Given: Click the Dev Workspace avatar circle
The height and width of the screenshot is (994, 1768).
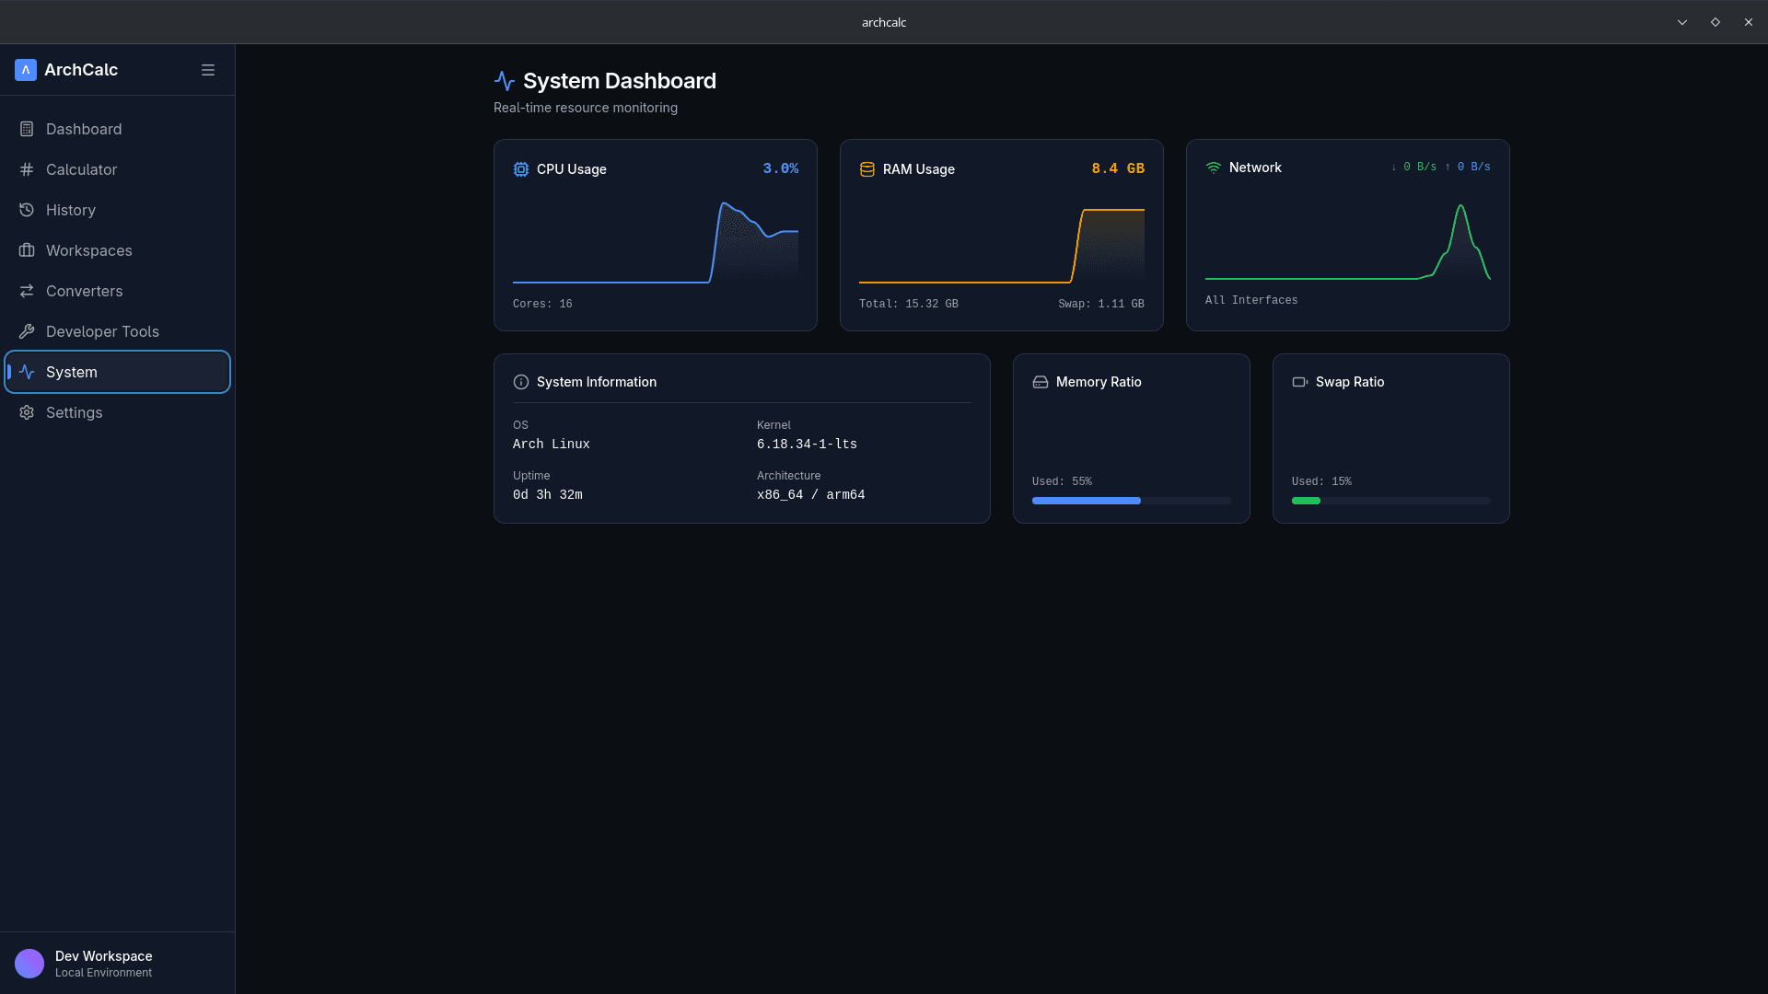Looking at the screenshot, I should coord(29,964).
